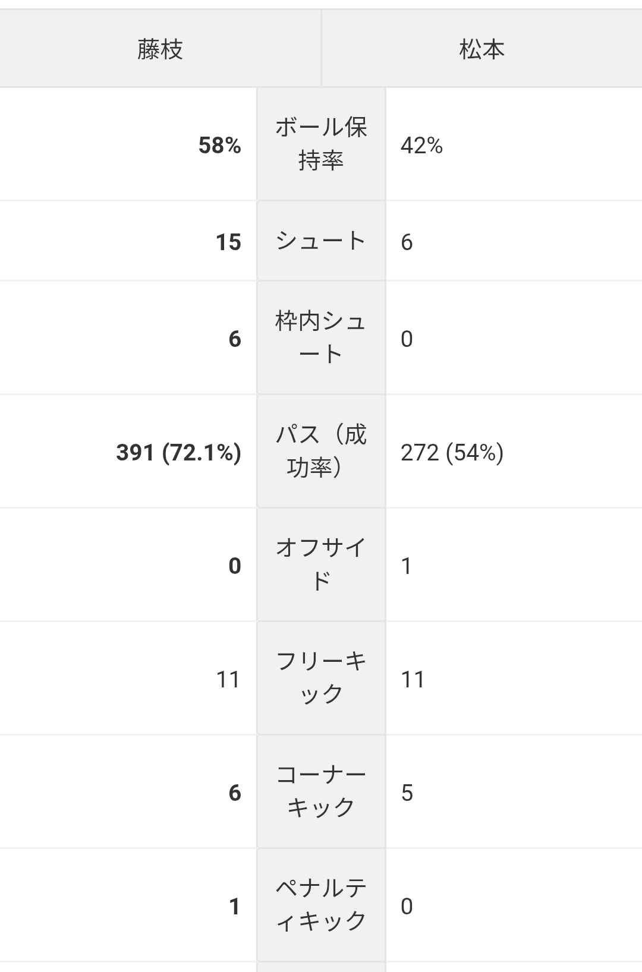The height and width of the screenshot is (972, 642).
Task: Click the ボール保持率 stat label
Action: pyautogui.click(x=321, y=144)
